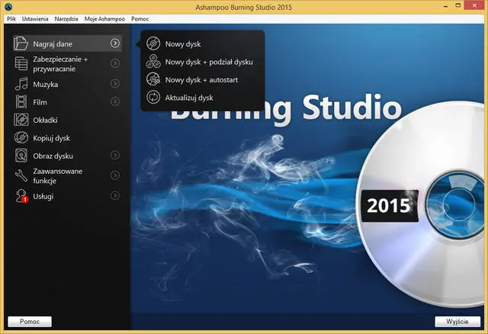This screenshot has height=334, width=488.
Task: Open the Ustawienia menu
Action: point(35,18)
